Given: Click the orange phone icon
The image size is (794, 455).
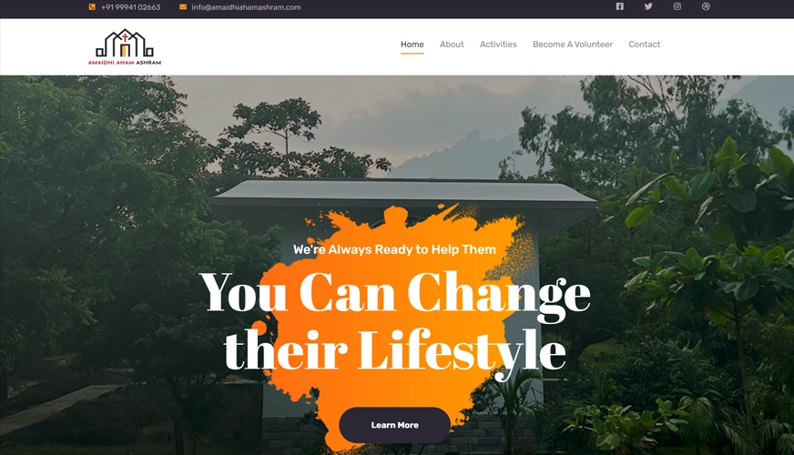Looking at the screenshot, I should click(92, 7).
